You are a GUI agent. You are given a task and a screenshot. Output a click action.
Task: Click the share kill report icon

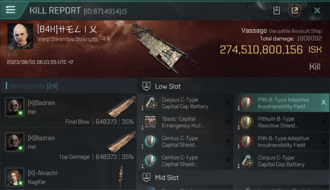294,11
